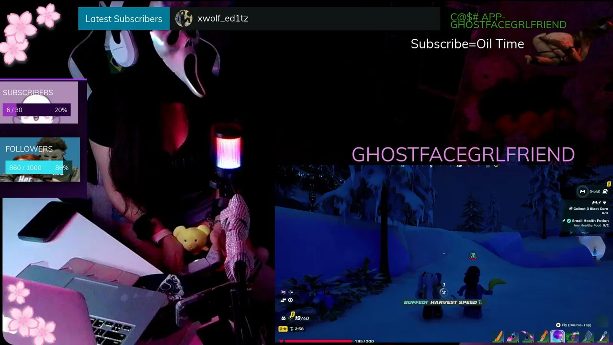Open the journal book icon beside (Hold)
Screen dimensions: 613x345
[605, 192]
